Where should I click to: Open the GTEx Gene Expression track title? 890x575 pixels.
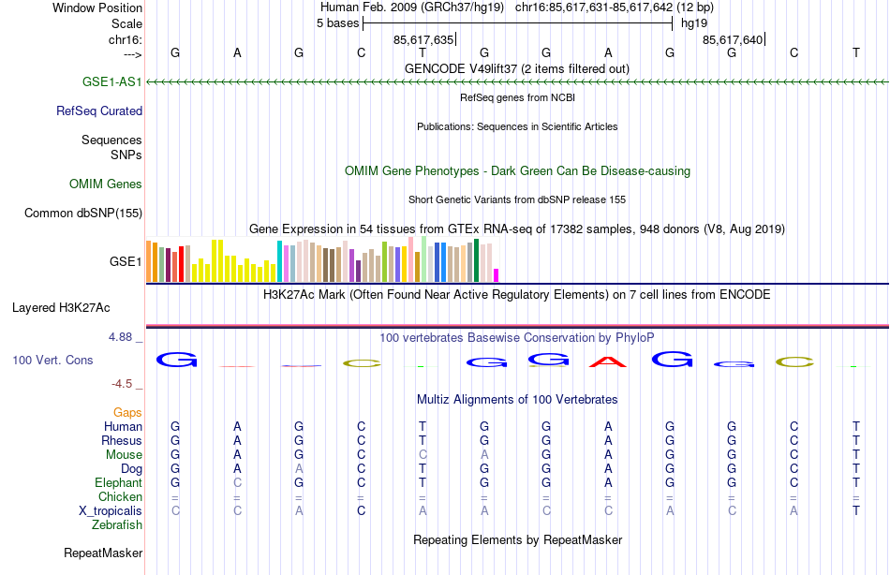[517, 229]
